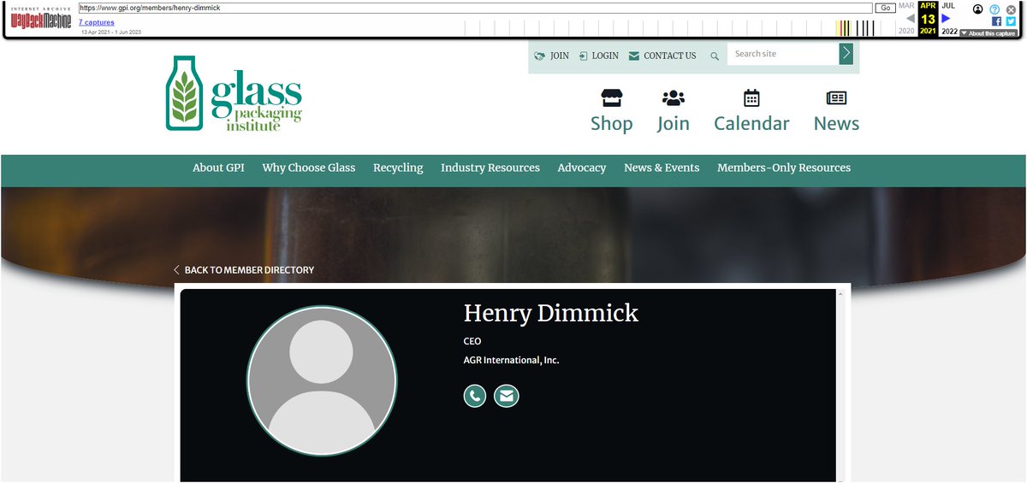Open the Calendar icon
1027x483 pixels.
click(x=751, y=97)
